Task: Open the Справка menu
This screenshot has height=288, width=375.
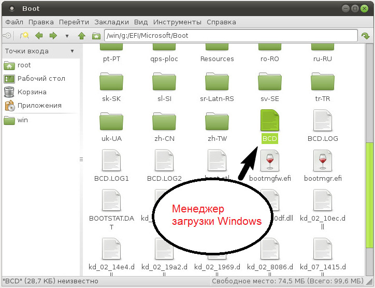Action: point(221,22)
